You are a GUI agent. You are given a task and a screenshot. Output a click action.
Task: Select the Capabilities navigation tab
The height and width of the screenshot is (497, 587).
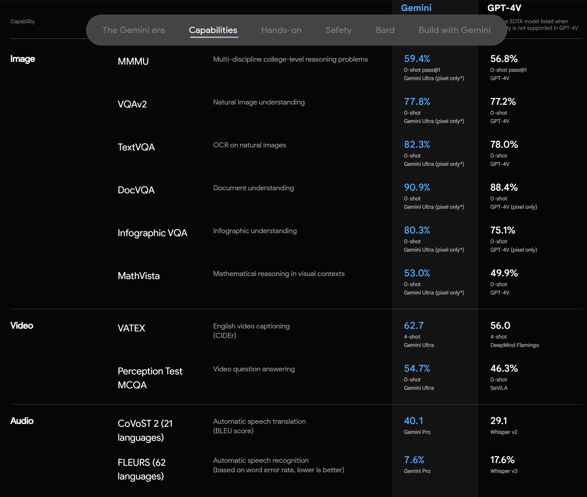213,30
